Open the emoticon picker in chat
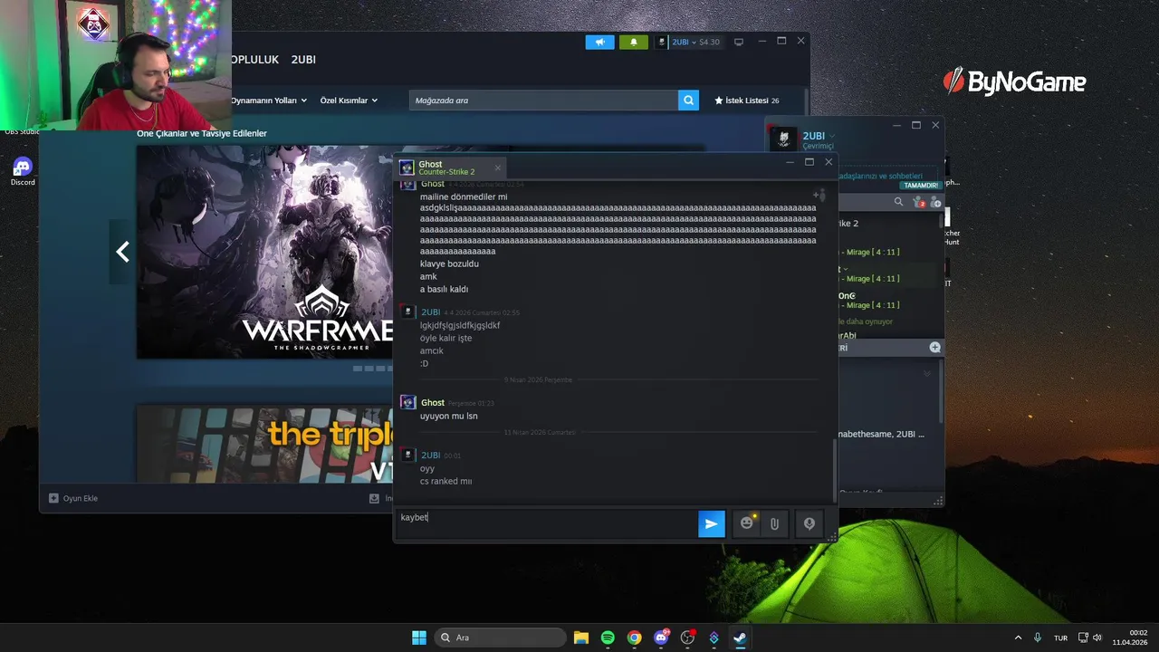The image size is (1159, 652). pos(746,523)
